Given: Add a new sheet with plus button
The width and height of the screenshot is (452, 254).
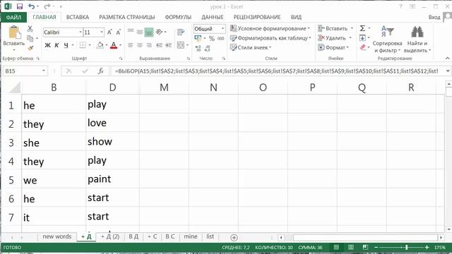Looking at the screenshot, I should pos(234,238).
